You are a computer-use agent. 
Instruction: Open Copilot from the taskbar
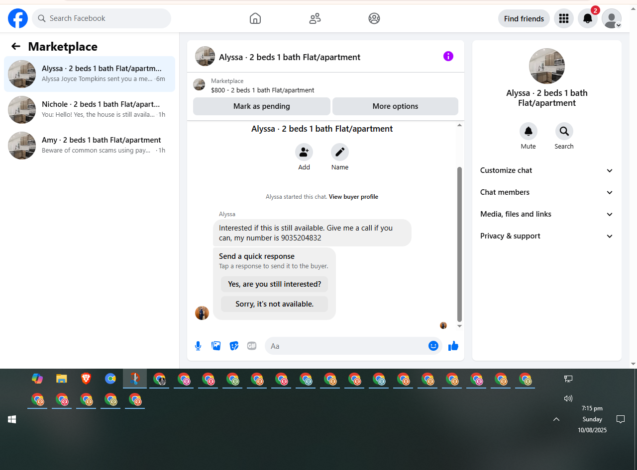click(37, 379)
